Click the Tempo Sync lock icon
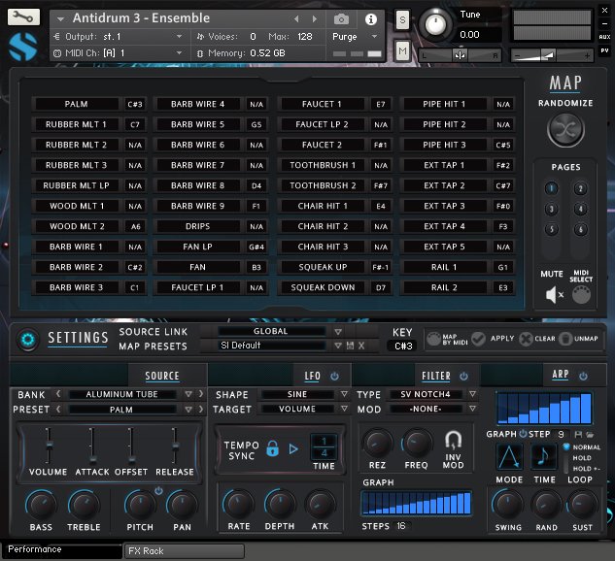 pos(272,448)
